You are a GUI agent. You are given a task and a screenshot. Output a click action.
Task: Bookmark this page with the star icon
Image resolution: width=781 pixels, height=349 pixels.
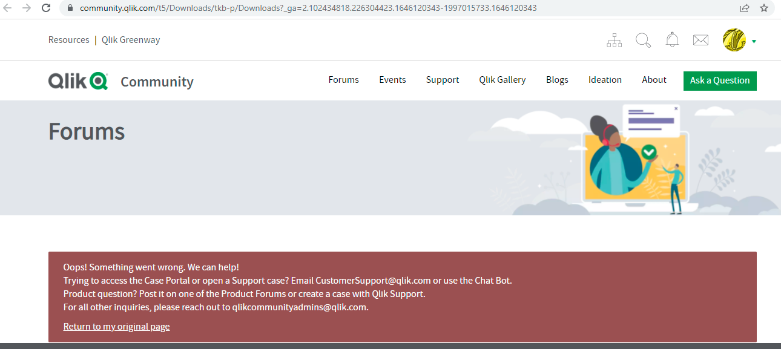764,8
